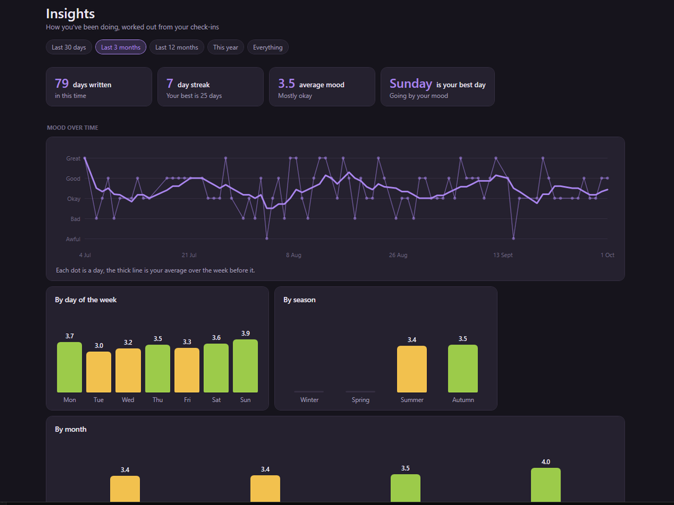674x505 pixels.
Task: Select the Tue bar showing 3.0
Action: coord(99,372)
